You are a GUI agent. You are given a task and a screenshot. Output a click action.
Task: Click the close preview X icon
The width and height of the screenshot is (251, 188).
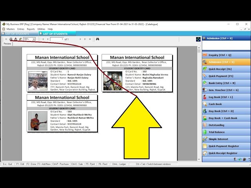pyautogui.click(x=6, y=39)
